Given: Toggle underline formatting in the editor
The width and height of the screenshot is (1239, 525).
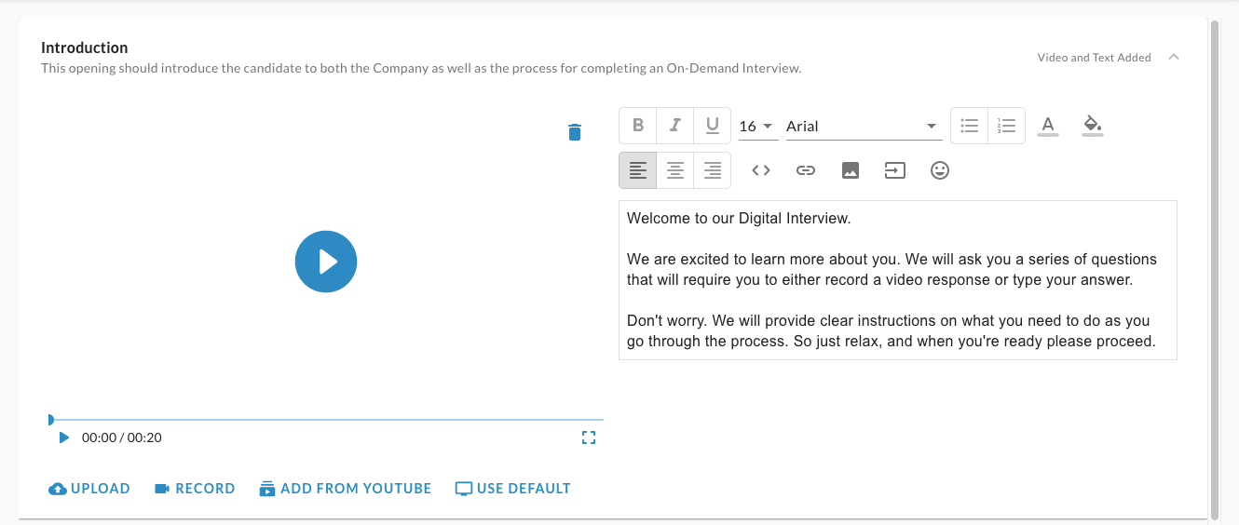Looking at the screenshot, I should 713,126.
